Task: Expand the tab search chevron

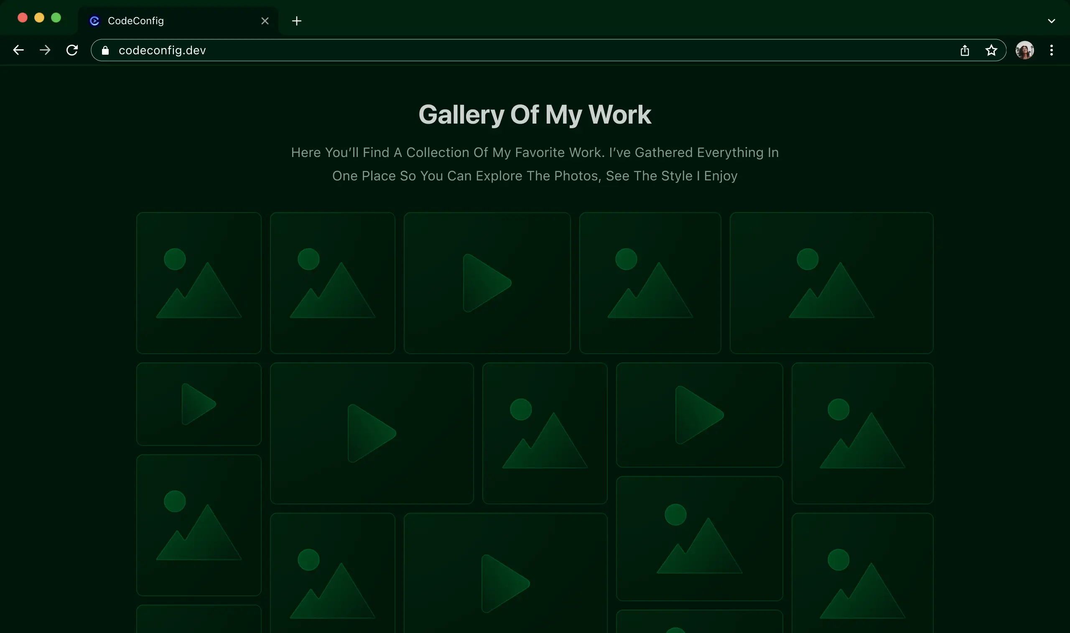Action: [x=1051, y=21]
